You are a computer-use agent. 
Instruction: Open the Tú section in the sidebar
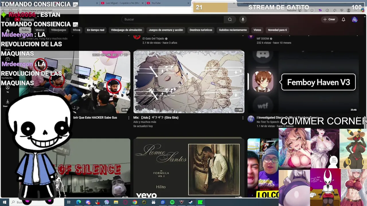(x=7, y=89)
